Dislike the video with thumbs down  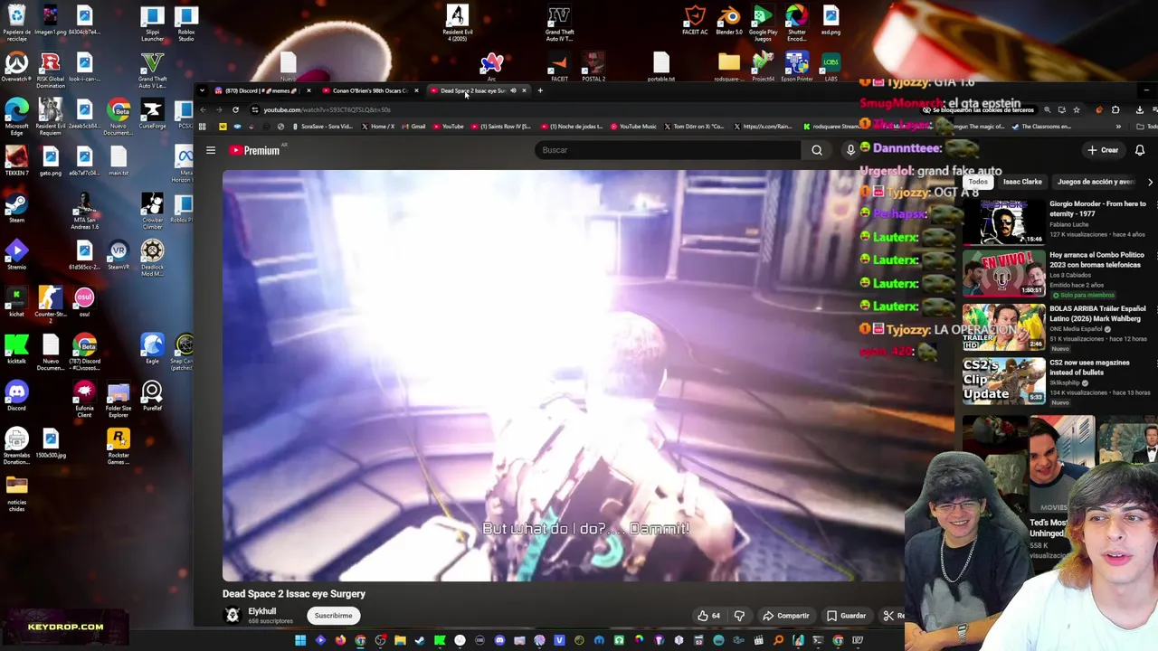click(739, 616)
